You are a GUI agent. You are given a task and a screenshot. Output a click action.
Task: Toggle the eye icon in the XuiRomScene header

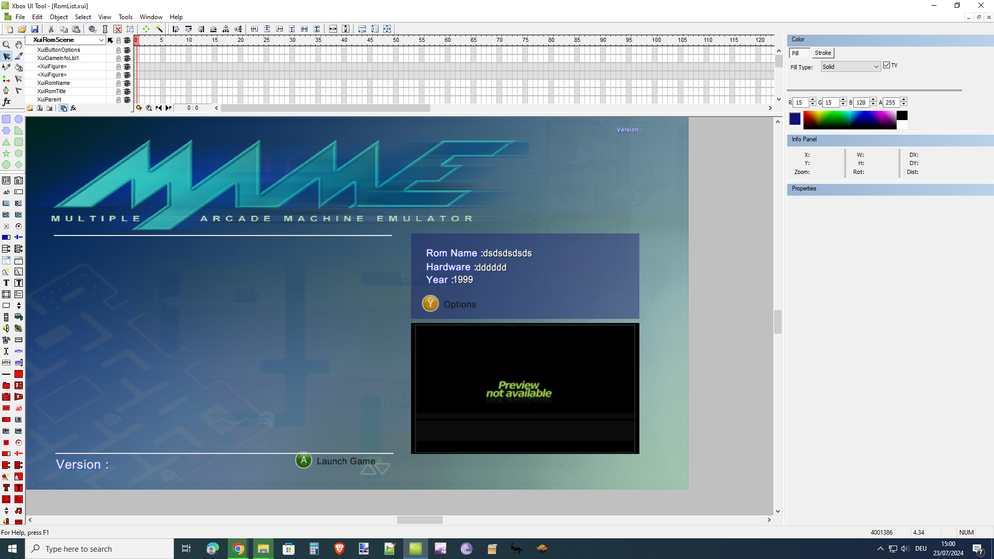[x=127, y=40]
